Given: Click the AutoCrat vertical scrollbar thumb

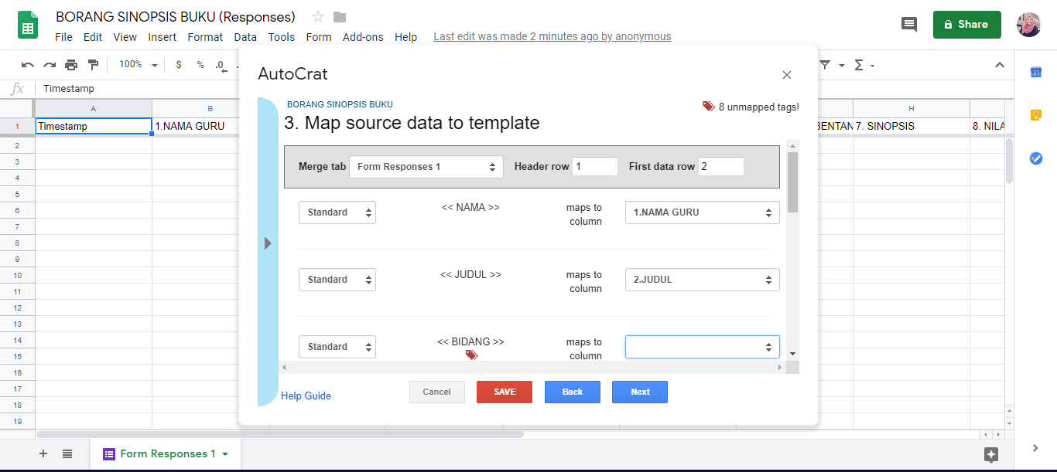Looking at the screenshot, I should (x=792, y=182).
